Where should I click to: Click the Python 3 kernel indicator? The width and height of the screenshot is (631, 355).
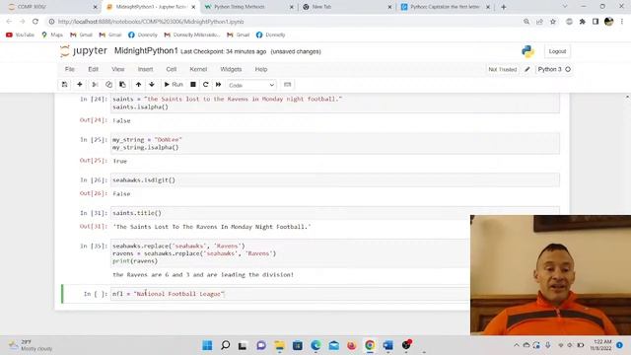554,69
